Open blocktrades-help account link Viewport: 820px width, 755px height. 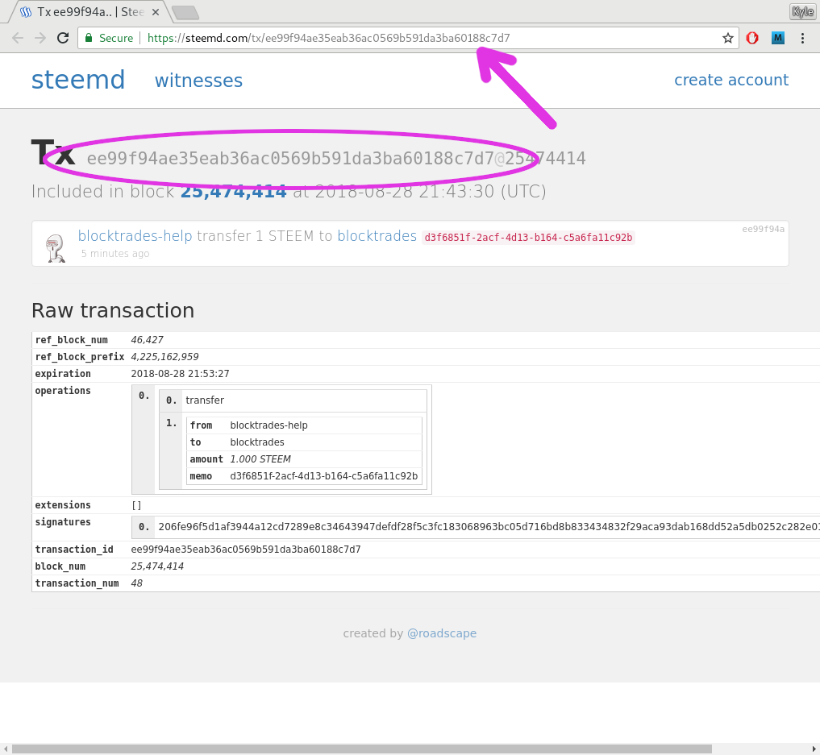point(135,236)
